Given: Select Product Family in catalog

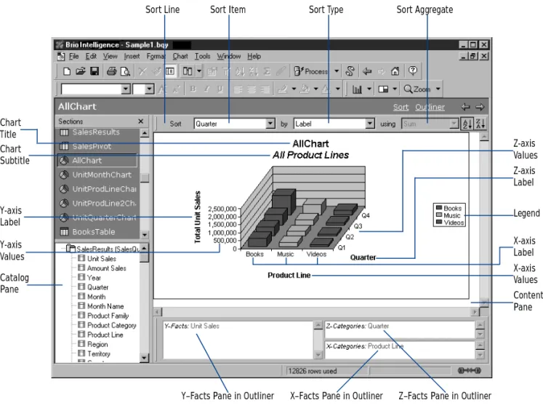Looking at the screenshot, I should (108, 316).
